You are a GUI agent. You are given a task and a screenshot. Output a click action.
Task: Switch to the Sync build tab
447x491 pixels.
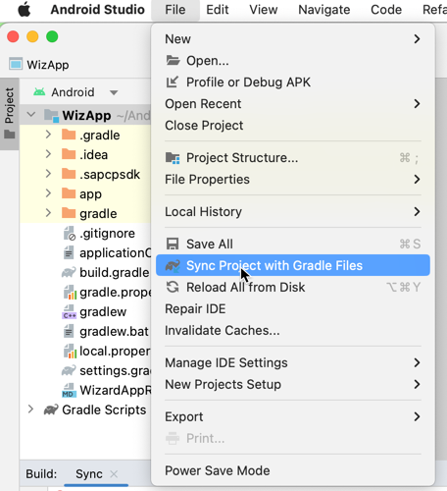point(89,474)
